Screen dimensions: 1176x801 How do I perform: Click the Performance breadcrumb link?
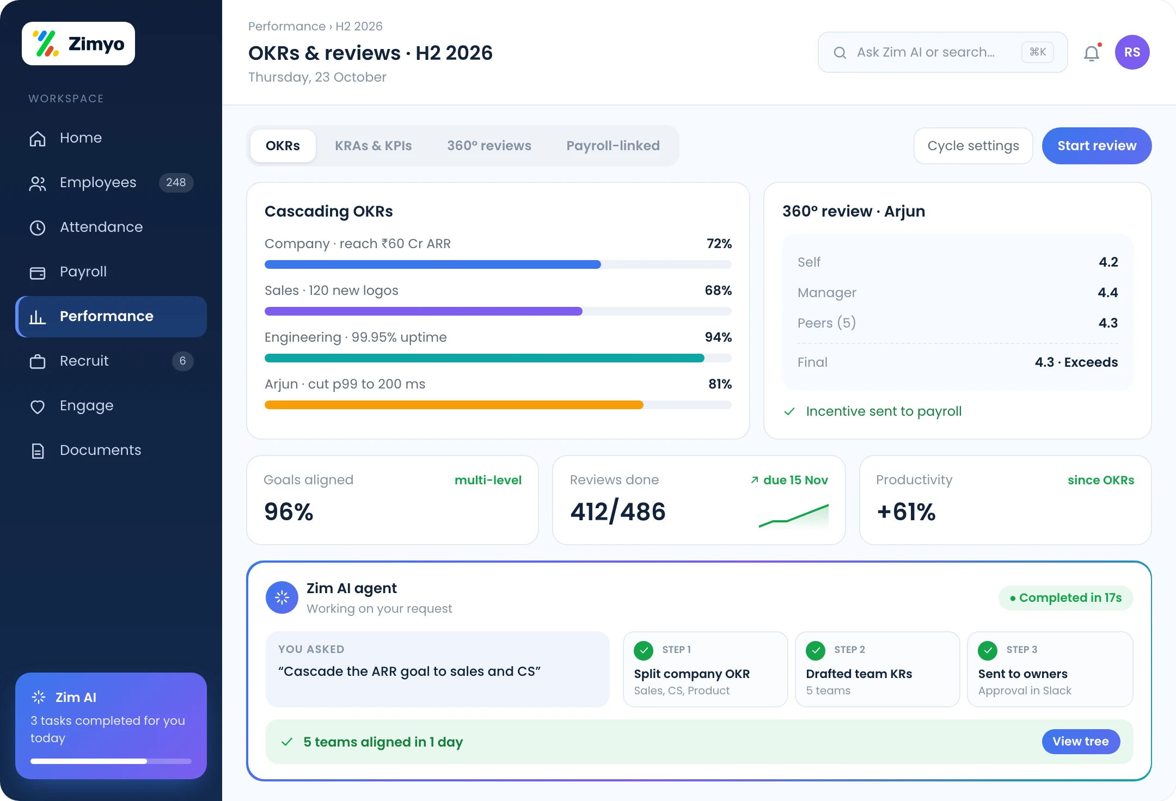[286, 26]
